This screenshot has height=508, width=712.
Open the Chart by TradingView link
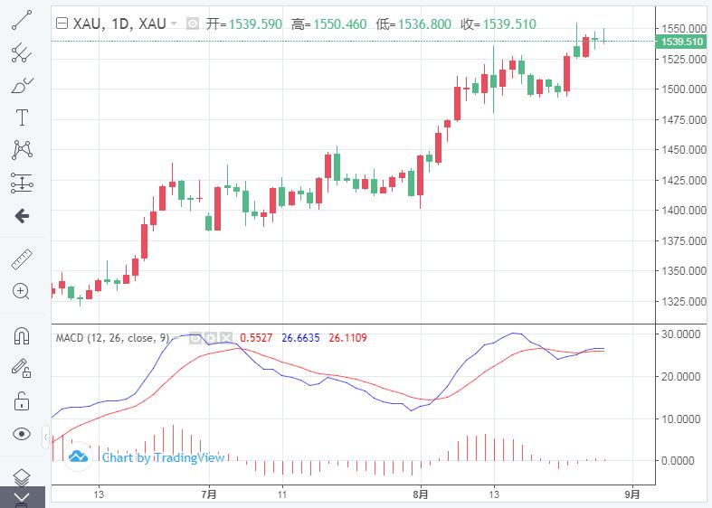(x=163, y=457)
